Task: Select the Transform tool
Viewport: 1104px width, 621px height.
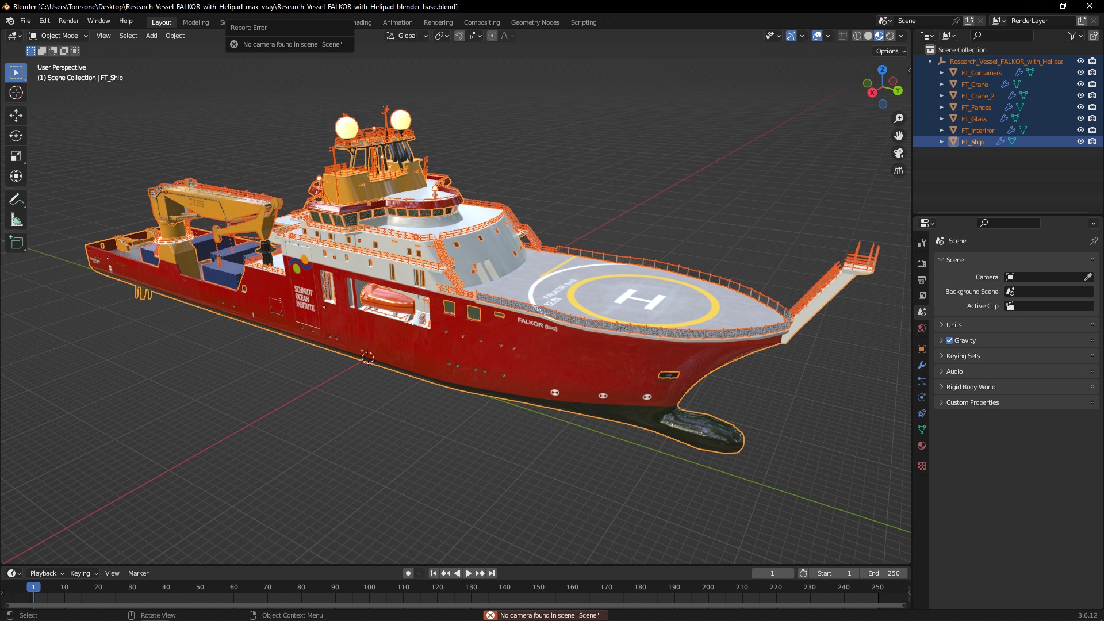Action: (x=16, y=176)
